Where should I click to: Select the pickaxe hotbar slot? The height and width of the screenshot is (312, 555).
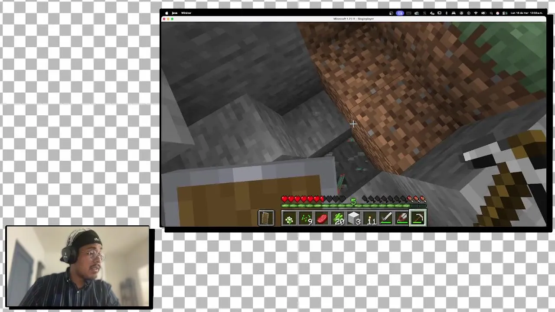[418, 218]
